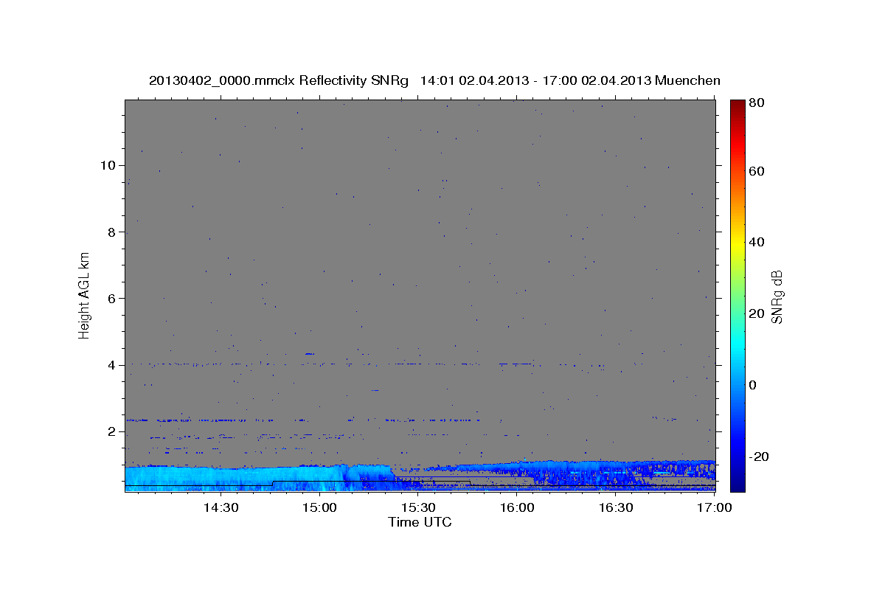885x590 pixels.
Task: Click the 16:00 time tick label
Action: (x=517, y=507)
